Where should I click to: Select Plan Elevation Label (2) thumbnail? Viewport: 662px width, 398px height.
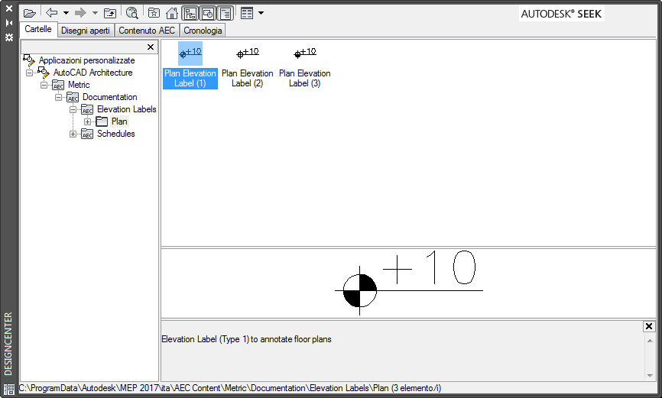(x=248, y=66)
